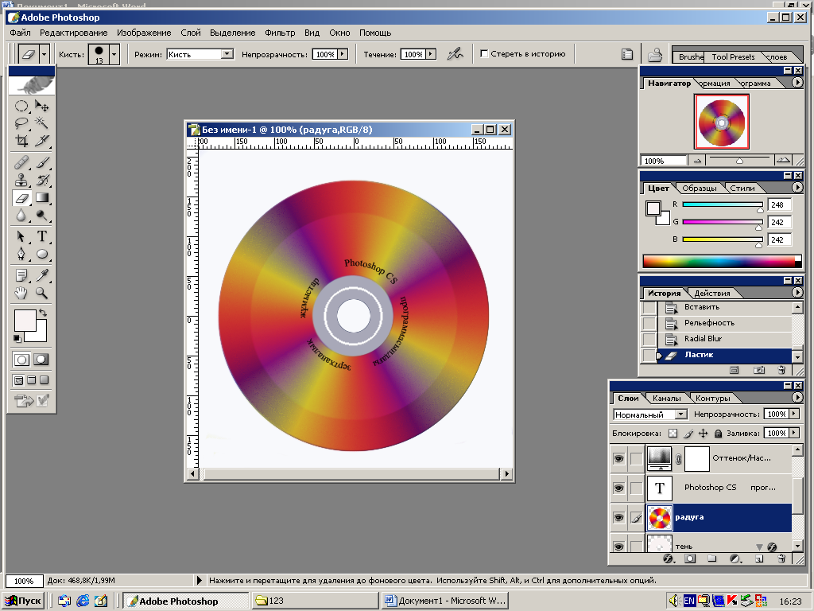The image size is (814, 611).
Task: Select the Elliptical Marquee tool
Action: [21, 107]
